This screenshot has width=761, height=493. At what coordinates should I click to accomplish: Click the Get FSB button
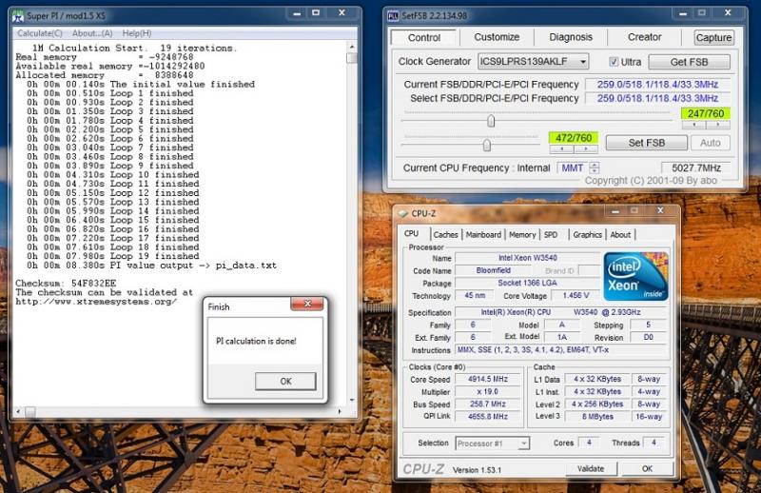click(x=689, y=62)
